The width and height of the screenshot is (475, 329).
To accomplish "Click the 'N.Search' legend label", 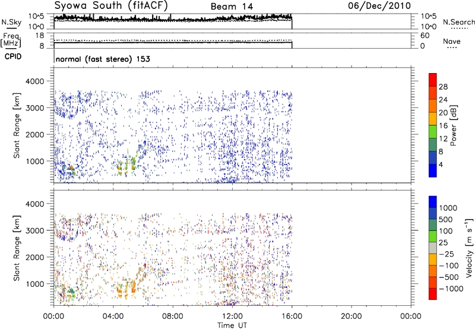I will click(458, 22).
